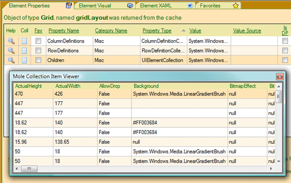Click the Element XAML tab icon
The width and height of the screenshot is (291, 183).
190,6
